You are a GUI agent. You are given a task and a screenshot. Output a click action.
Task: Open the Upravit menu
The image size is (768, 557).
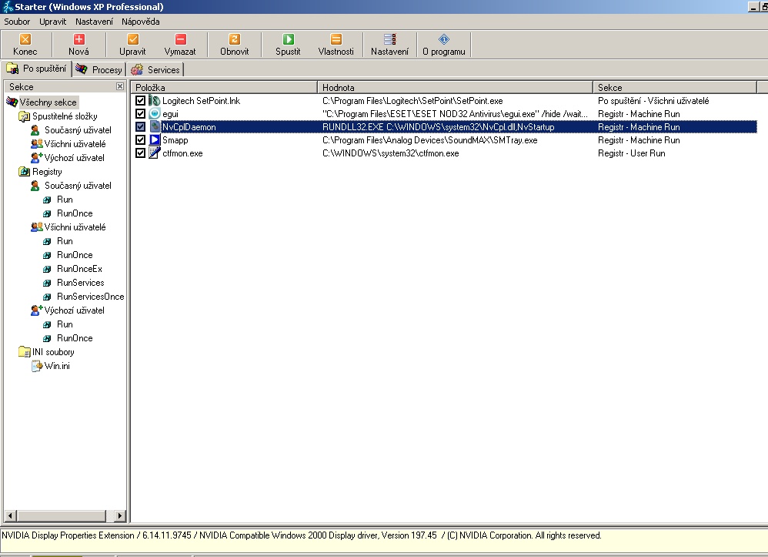tap(53, 22)
